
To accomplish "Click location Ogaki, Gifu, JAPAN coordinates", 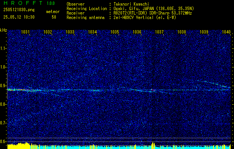I will click(154, 9).
